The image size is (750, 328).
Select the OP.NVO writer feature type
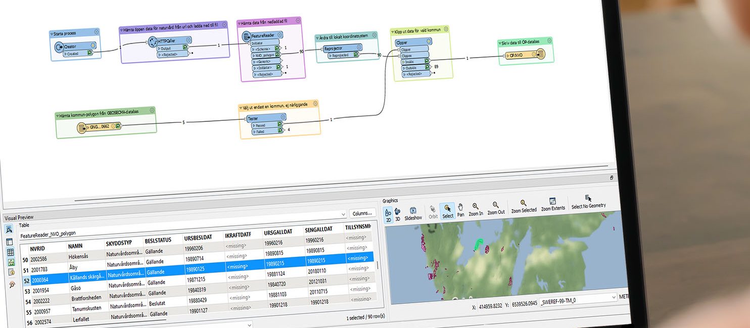click(526, 55)
